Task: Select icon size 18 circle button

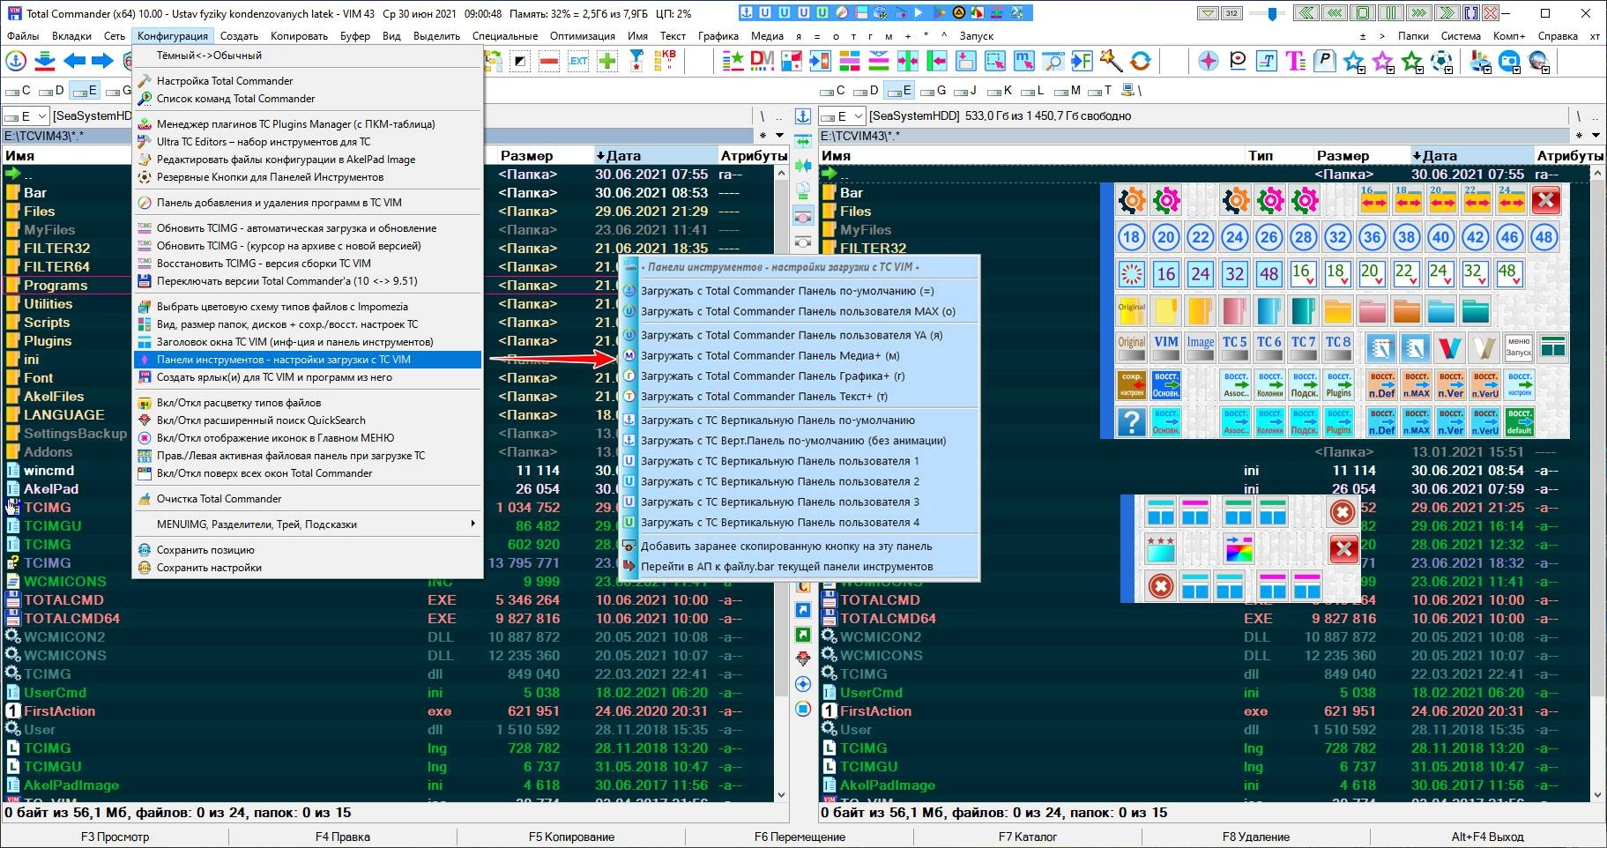Action: coord(1131,237)
